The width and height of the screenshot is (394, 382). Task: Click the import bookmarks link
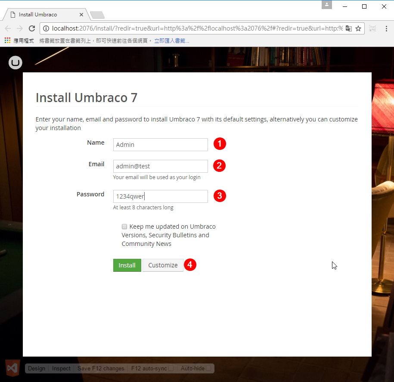click(x=172, y=41)
